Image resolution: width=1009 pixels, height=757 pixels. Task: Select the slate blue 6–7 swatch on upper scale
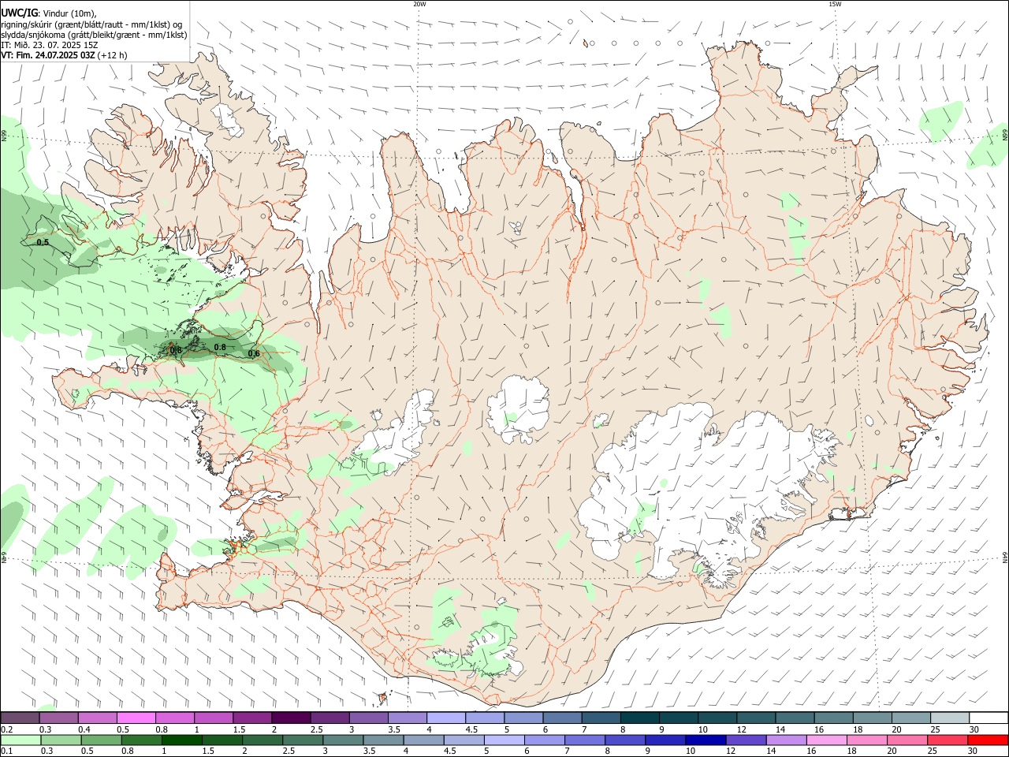562,718
